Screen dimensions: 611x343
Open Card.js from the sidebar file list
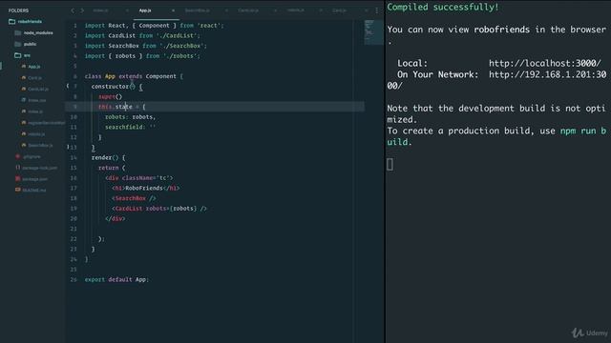coord(34,78)
